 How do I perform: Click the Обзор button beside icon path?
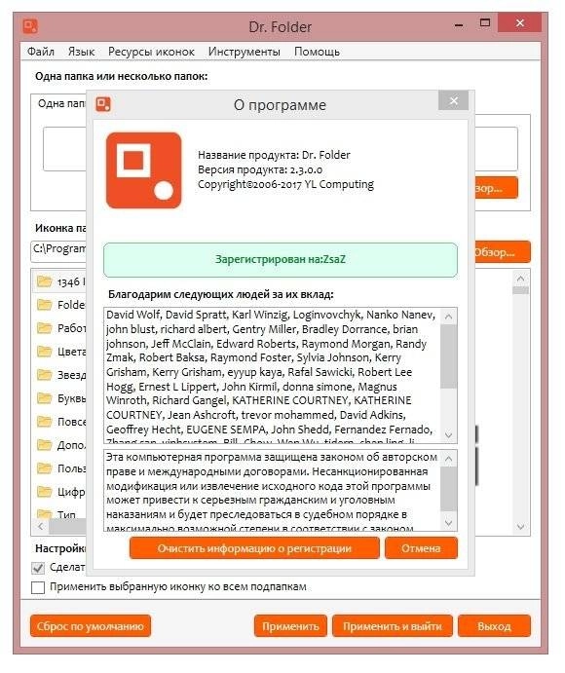coord(503,252)
